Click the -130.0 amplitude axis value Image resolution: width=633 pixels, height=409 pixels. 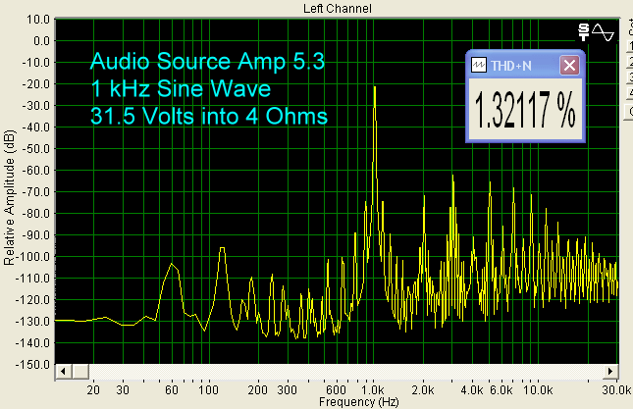(x=33, y=322)
